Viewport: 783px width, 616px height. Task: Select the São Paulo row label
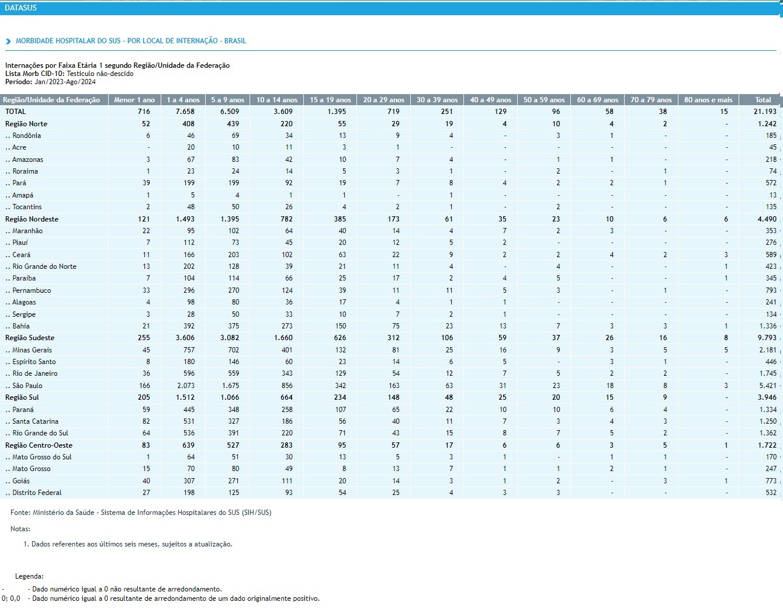point(27,386)
